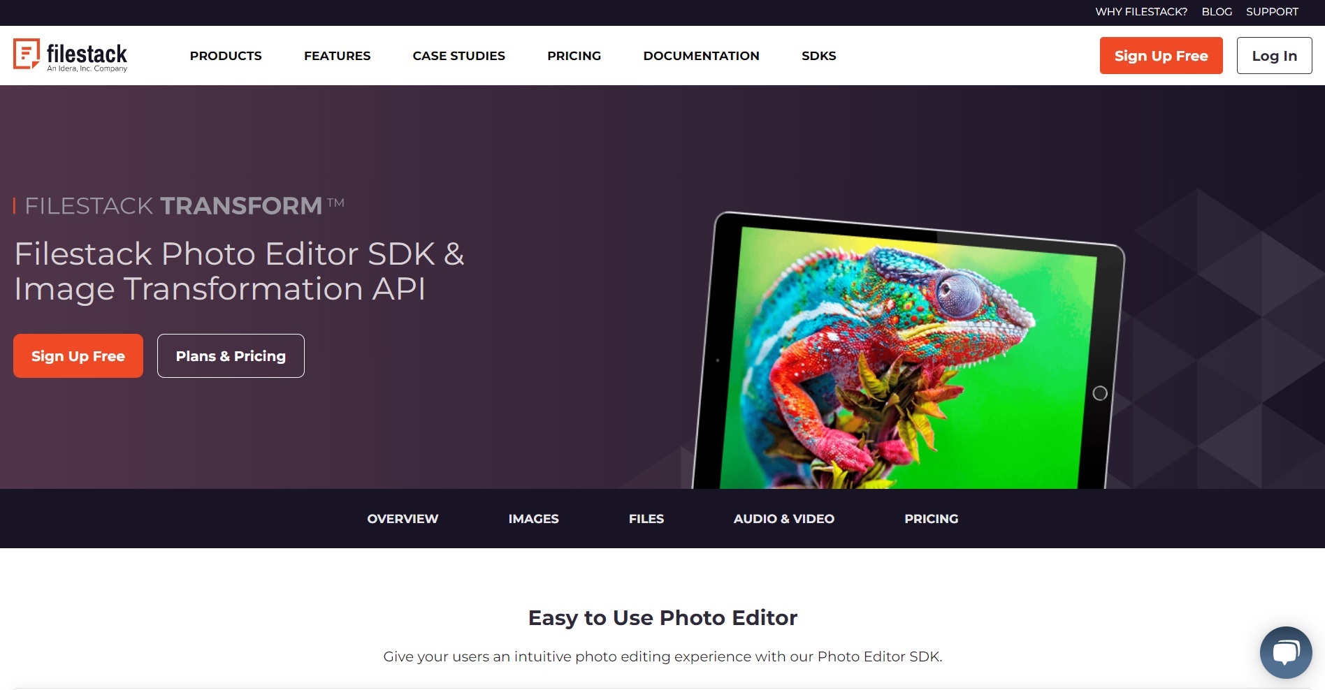Open the Why Filestack? link

1141,12
